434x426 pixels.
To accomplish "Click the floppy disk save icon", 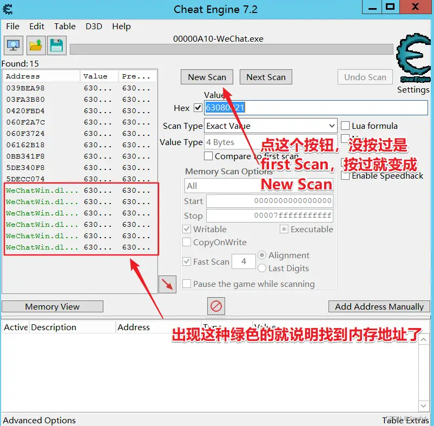I will (57, 45).
